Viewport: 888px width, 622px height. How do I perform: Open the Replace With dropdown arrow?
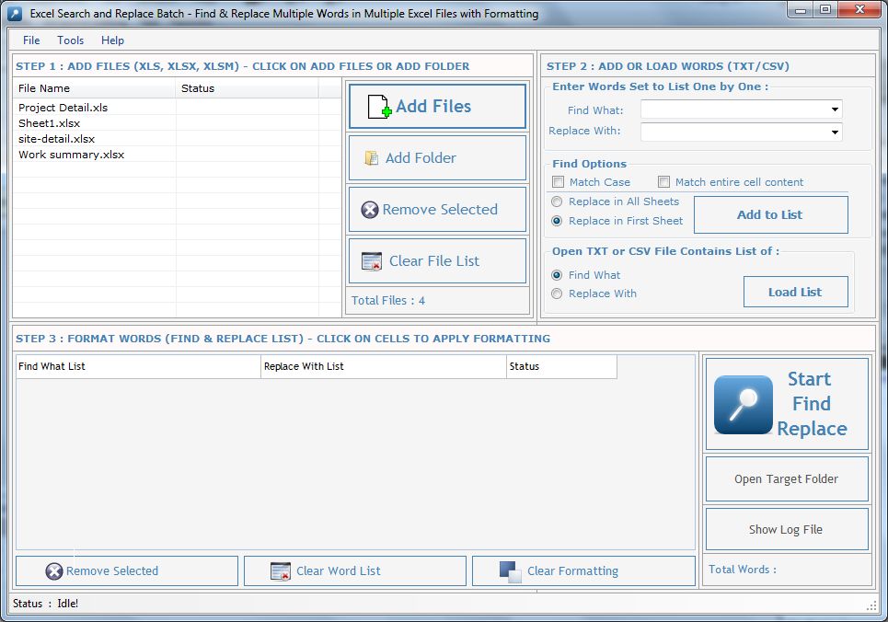click(x=835, y=132)
